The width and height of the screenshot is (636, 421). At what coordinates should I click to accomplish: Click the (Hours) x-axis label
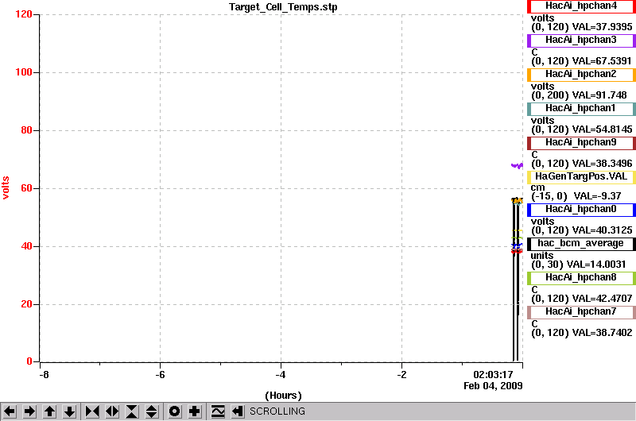[283, 396]
